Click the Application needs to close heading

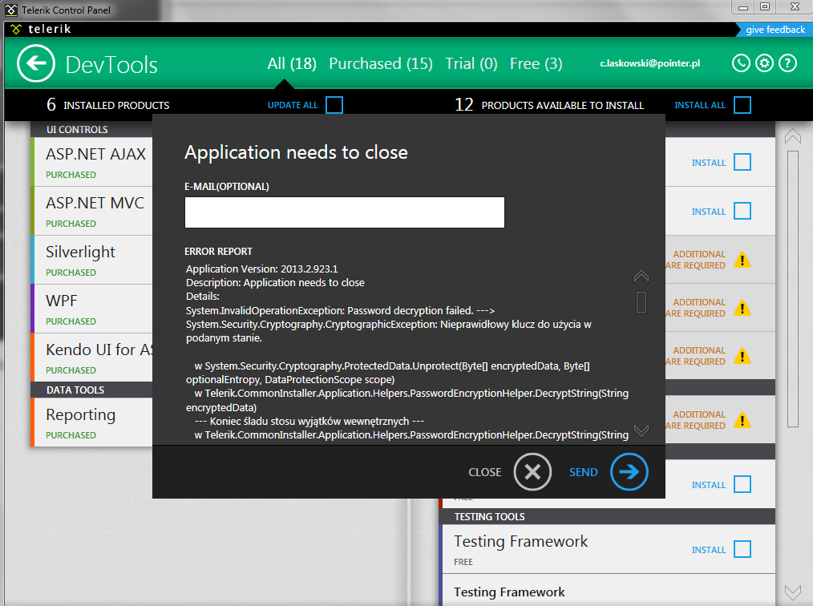[296, 152]
